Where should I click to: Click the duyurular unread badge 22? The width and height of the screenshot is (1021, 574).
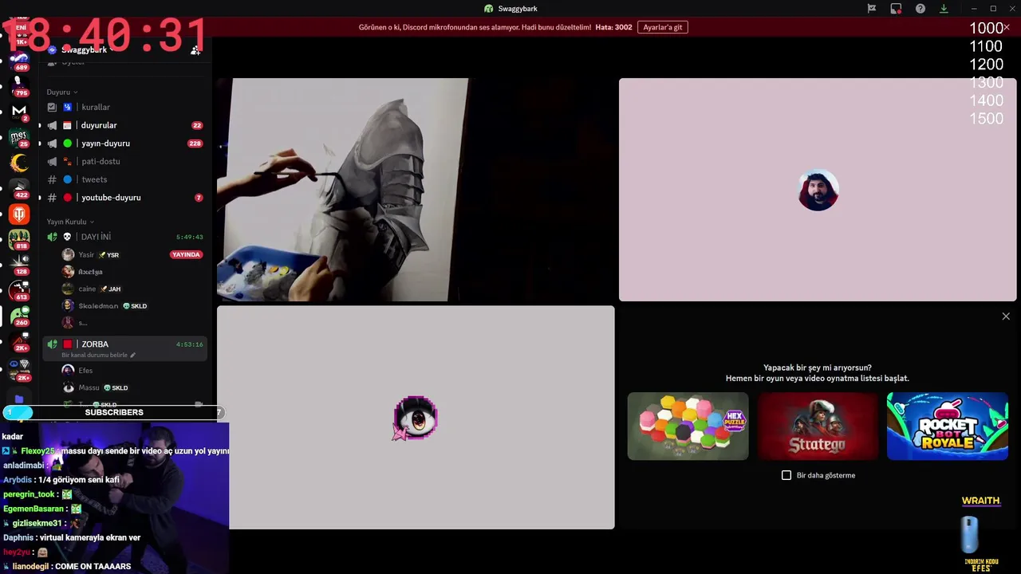click(x=197, y=125)
